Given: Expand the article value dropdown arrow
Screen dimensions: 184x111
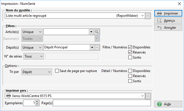Looking at the screenshot, I should click(x=91, y=32).
